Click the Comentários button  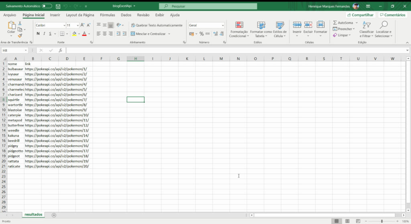point(393,15)
